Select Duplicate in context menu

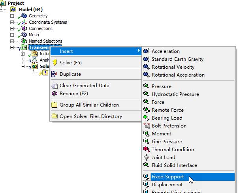(70, 74)
